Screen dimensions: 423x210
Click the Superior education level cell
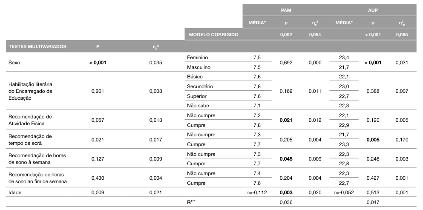pyautogui.click(x=197, y=96)
